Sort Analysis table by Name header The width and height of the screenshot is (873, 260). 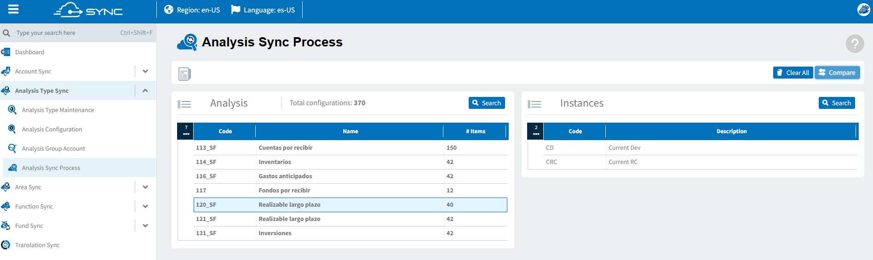(350, 131)
